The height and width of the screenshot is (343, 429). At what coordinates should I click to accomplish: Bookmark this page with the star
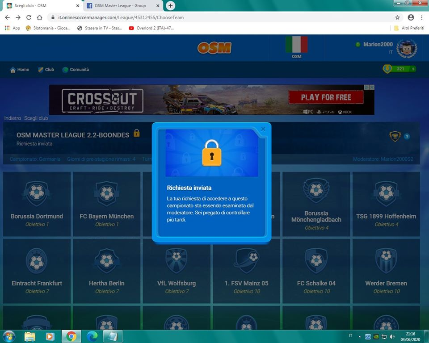coord(397,17)
